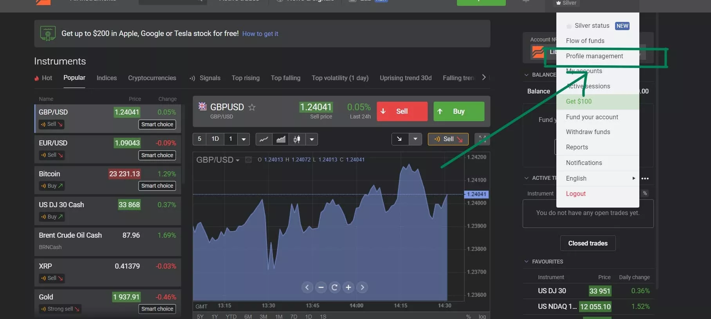The image size is (711, 319).
Task: Select Brent Crude Oil Cash row
Action: tap(108, 241)
